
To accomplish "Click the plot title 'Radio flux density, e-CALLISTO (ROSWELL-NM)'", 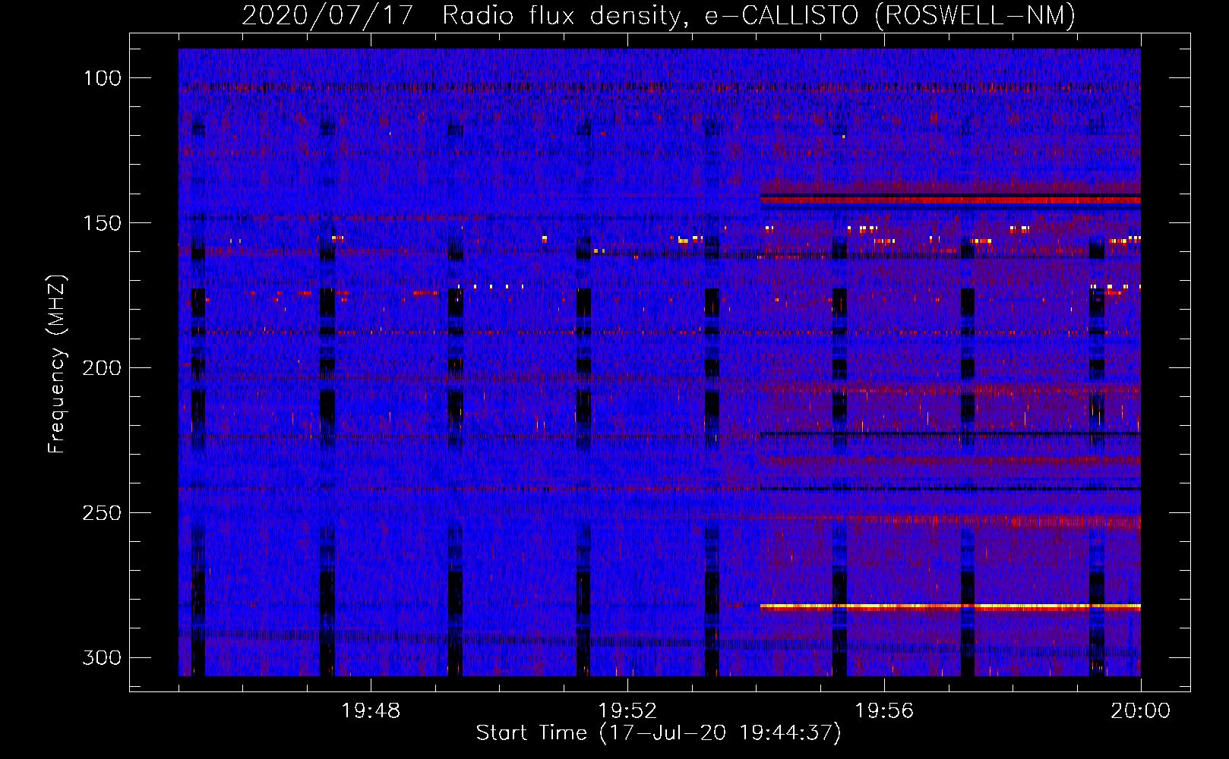I will [x=759, y=15].
